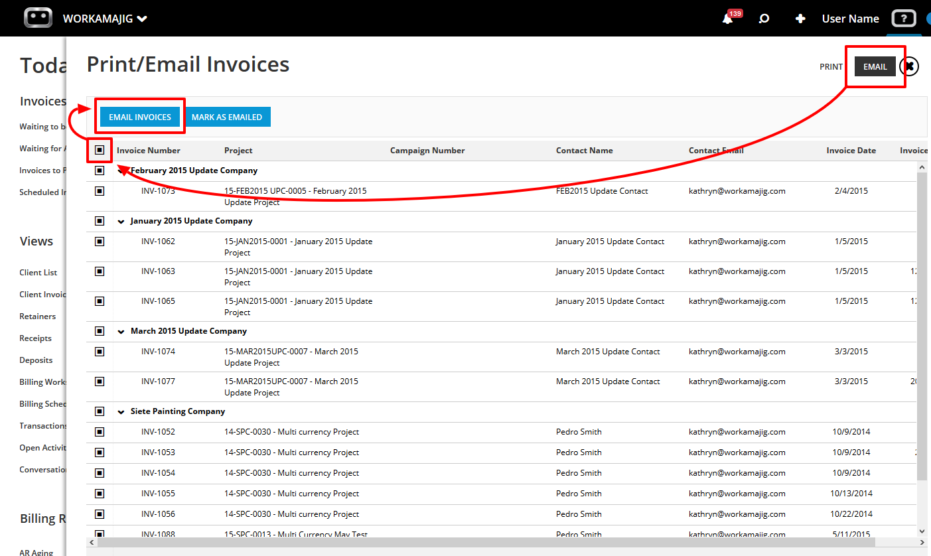Viewport: 931px width, 556px height.
Task: Click the plus add-new icon
Action: 800,19
